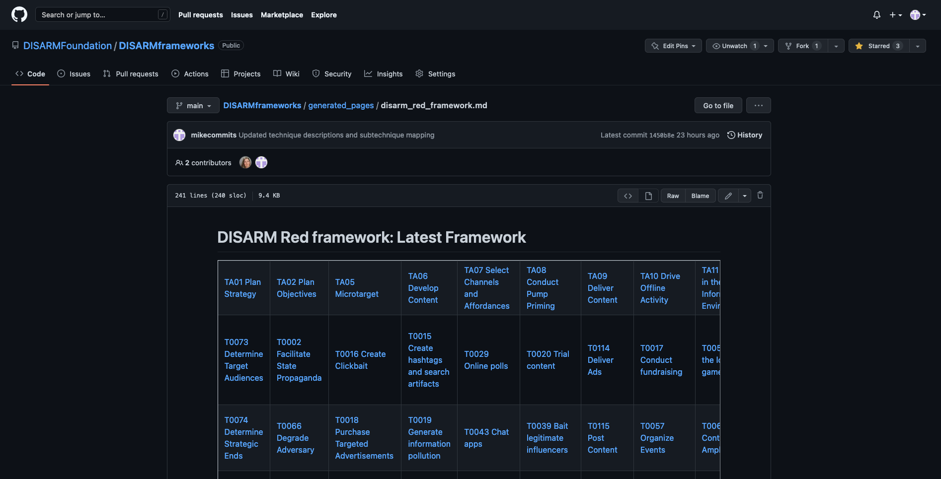941x479 pixels.
Task: Open Pull requests in top nav
Action: pyautogui.click(x=201, y=15)
